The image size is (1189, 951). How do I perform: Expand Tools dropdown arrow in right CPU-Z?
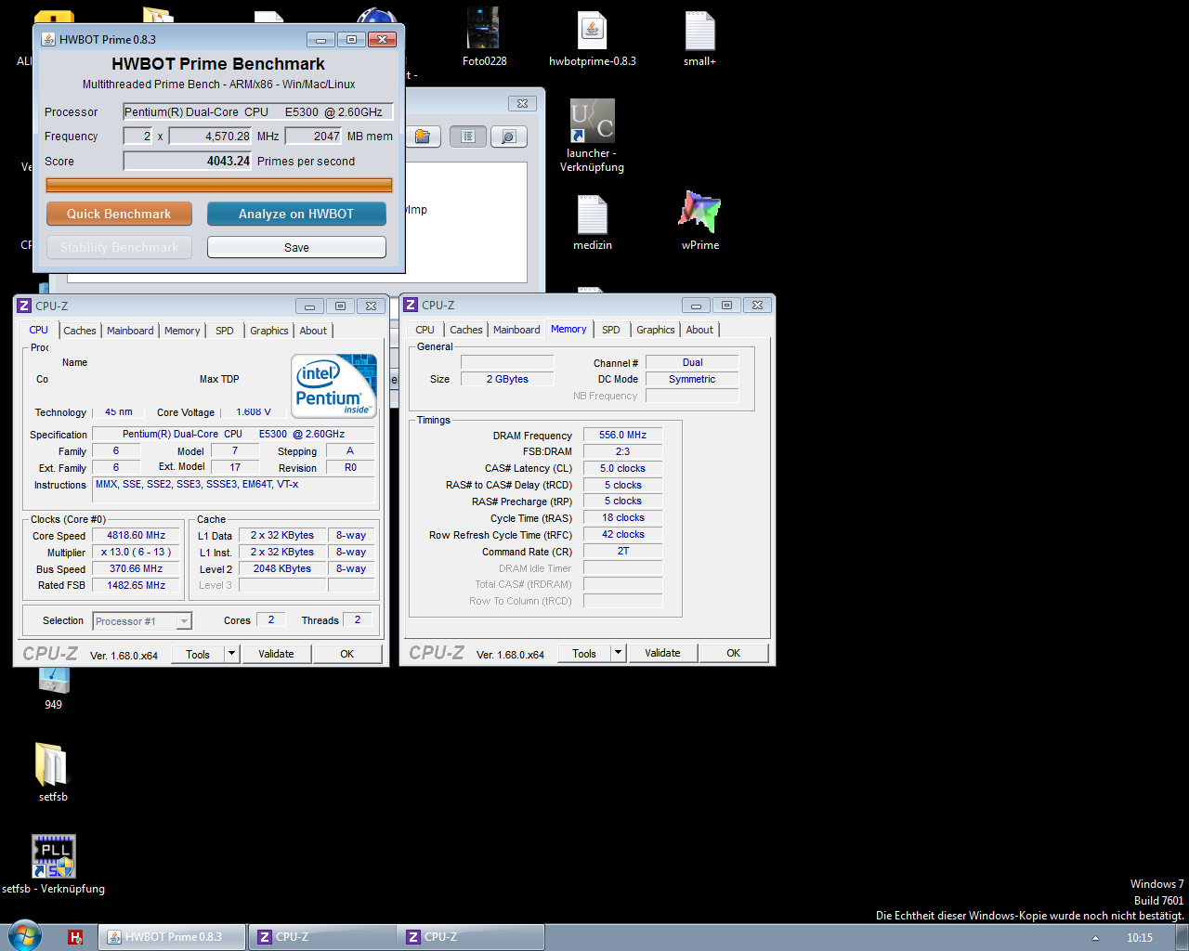pos(619,653)
